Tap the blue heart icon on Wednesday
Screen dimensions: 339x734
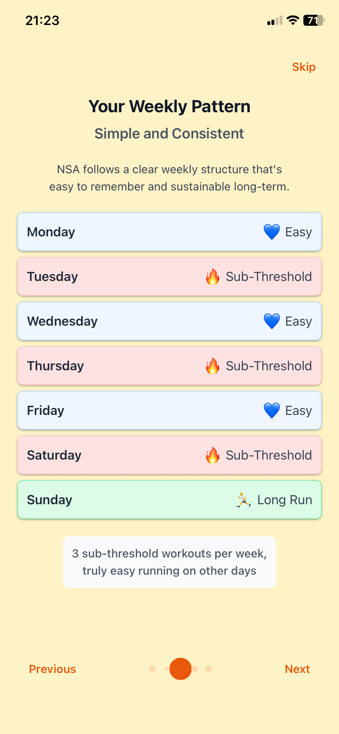[271, 321]
